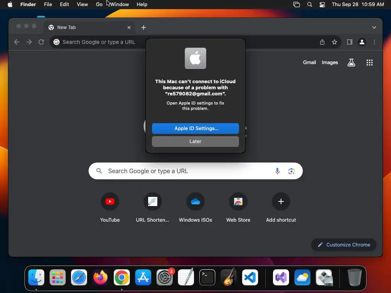
Task: Open the Windows ISOs shortcut
Action: coord(195,207)
